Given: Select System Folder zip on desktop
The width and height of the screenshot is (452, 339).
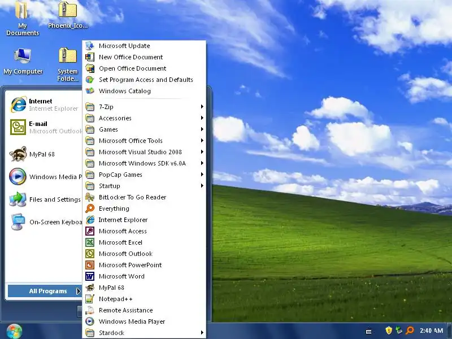Looking at the screenshot, I should click(68, 65).
